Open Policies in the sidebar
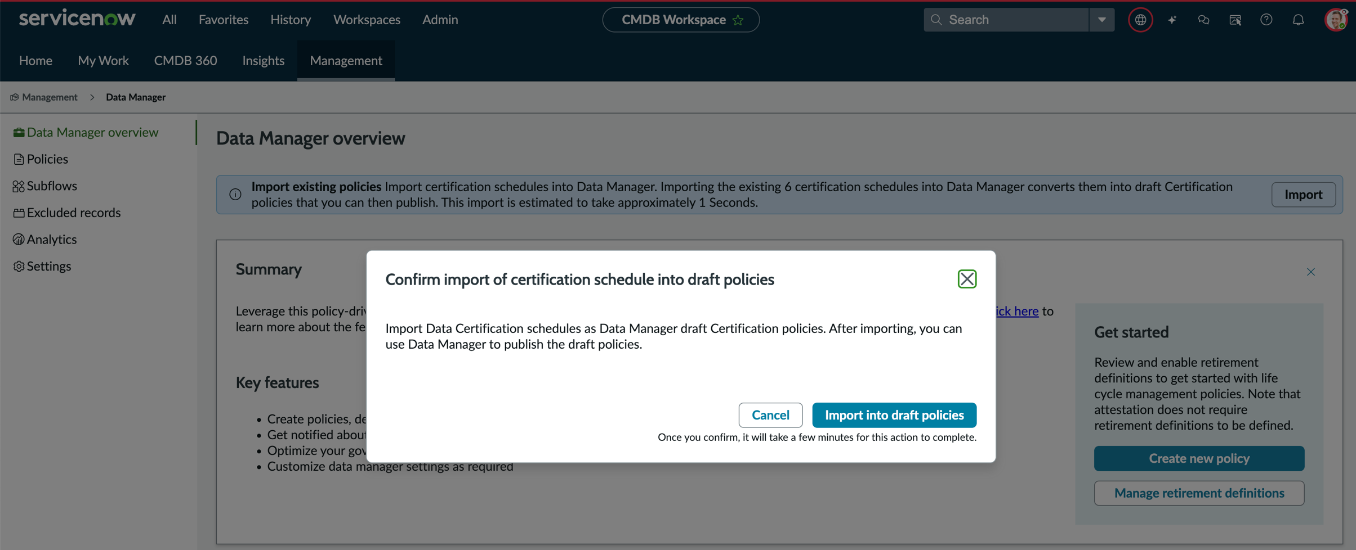1356x550 pixels. [47, 159]
